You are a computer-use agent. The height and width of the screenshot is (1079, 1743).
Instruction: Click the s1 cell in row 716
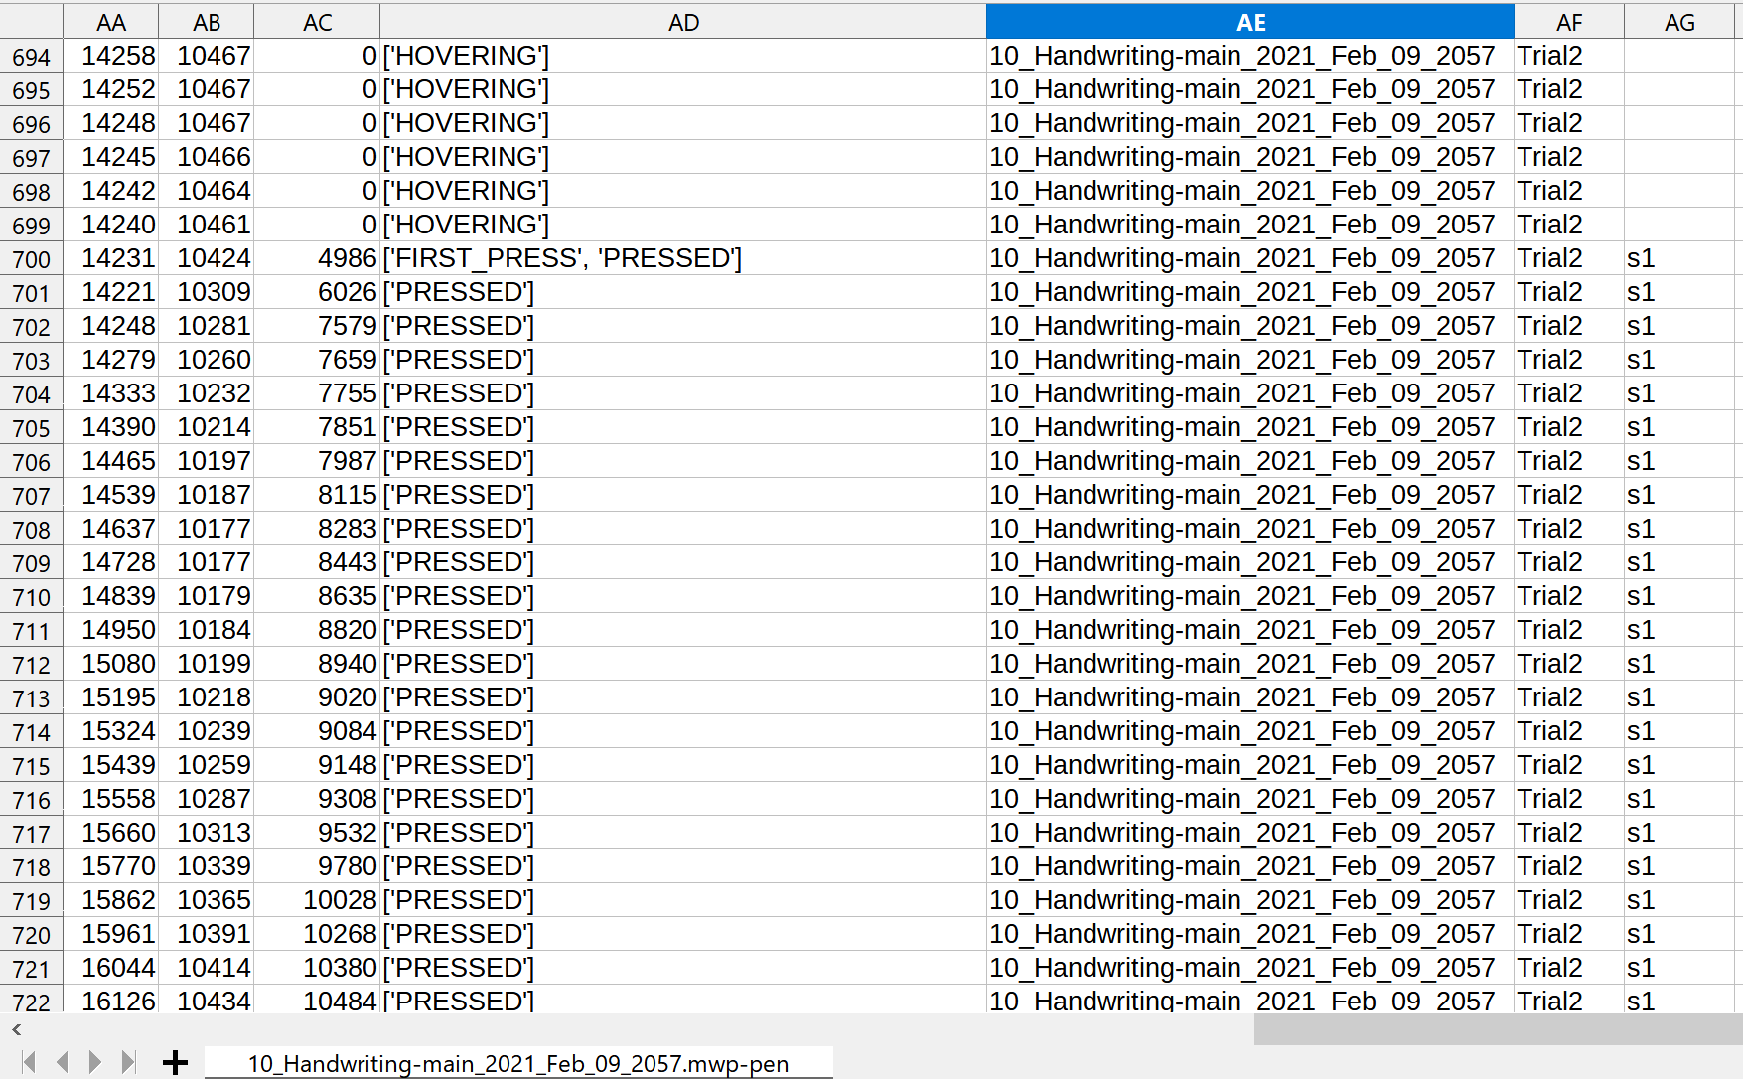pyautogui.click(x=1679, y=799)
